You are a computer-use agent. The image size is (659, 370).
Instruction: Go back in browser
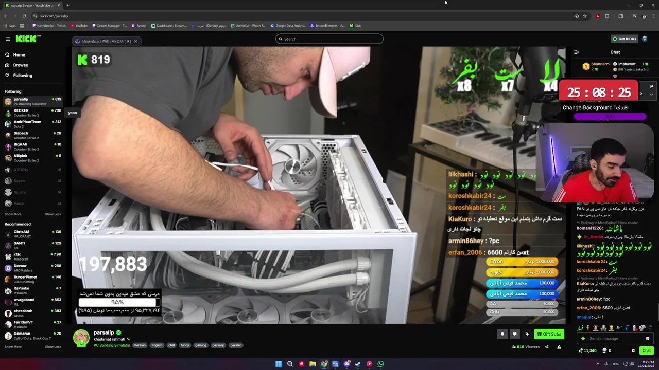[6, 16]
